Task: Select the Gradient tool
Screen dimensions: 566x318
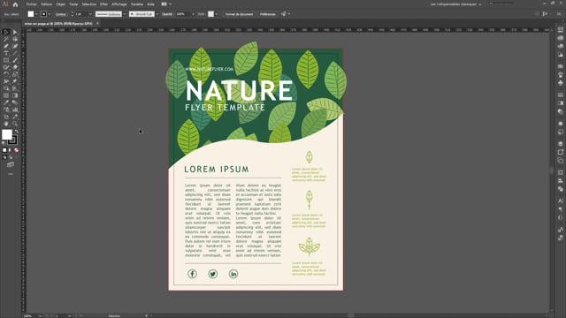Action: tap(15, 95)
